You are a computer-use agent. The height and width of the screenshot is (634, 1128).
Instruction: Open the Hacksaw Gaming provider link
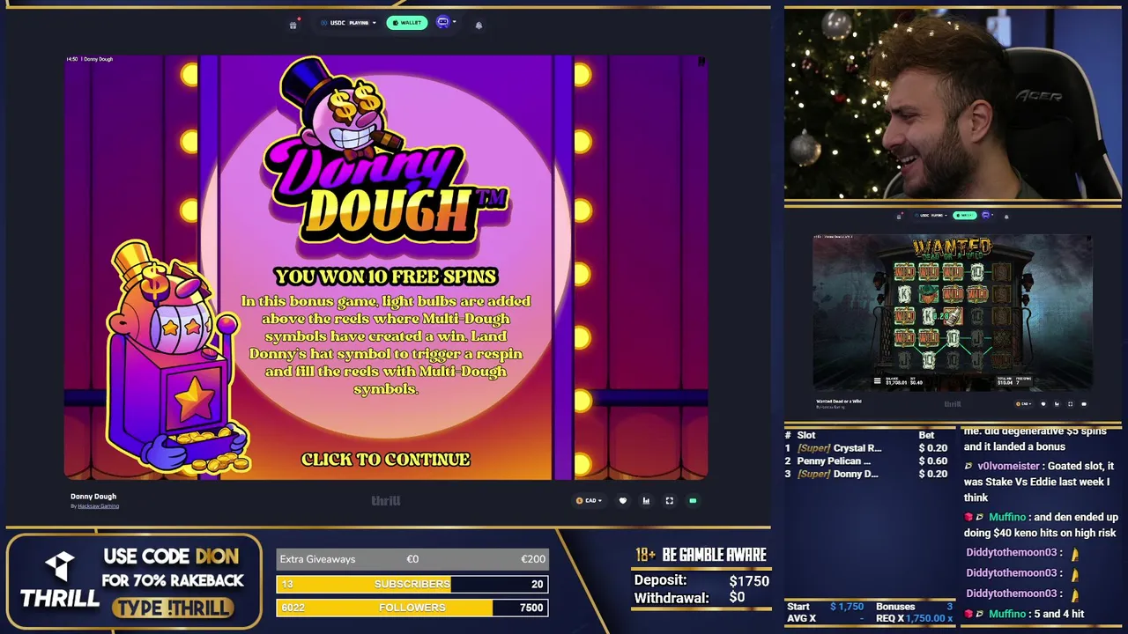[98, 506]
